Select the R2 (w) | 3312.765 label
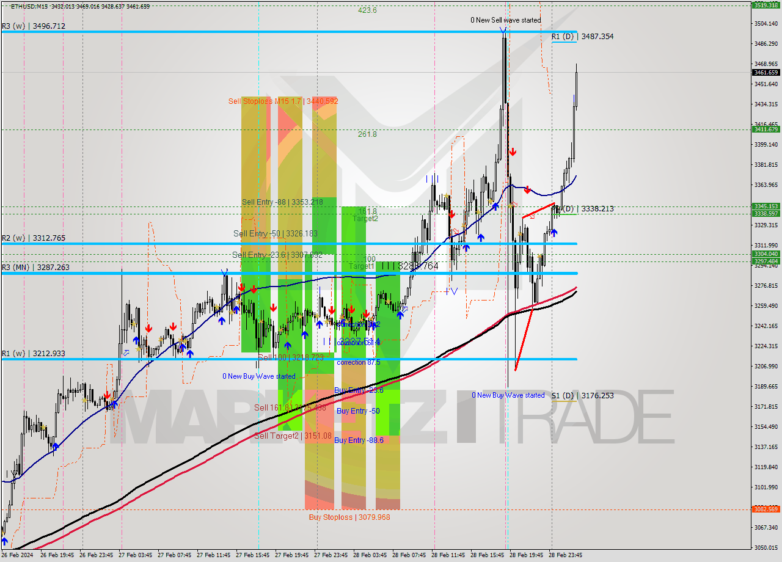782x562 pixels. pyautogui.click(x=34, y=238)
